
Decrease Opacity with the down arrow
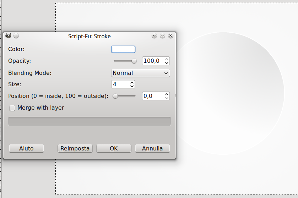click(167, 63)
